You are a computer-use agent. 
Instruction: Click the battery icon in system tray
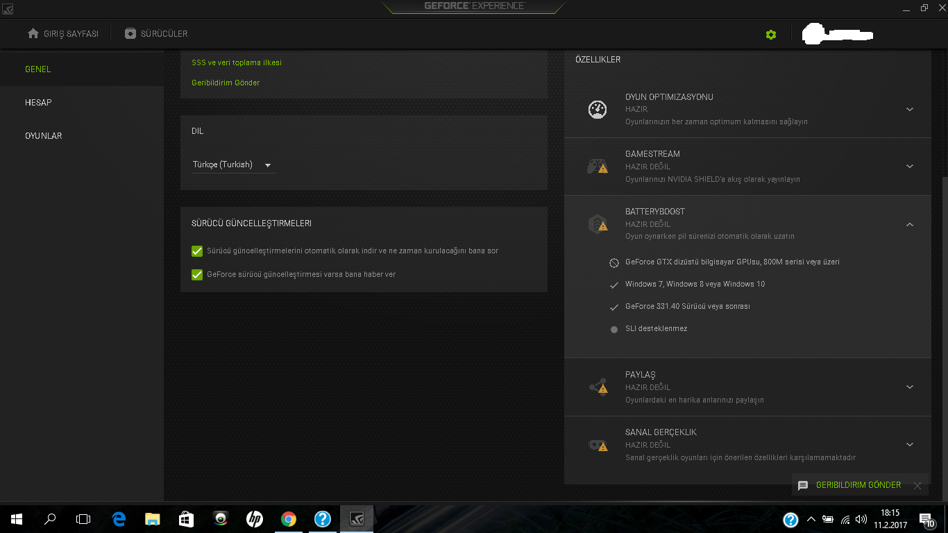(828, 519)
